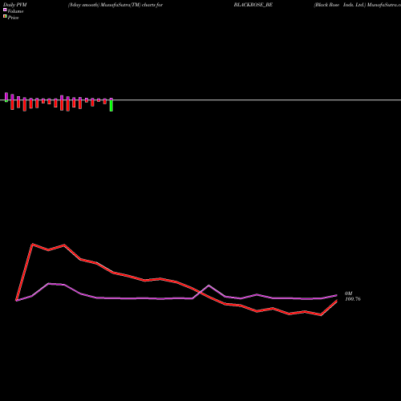Click the Black Rose Inds. Ltd. caption
Viewport: 401px width, 401px height.
coord(339,5)
